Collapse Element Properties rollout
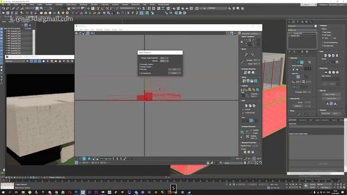Screen dimensions: 347x195 [x=248, y=142]
